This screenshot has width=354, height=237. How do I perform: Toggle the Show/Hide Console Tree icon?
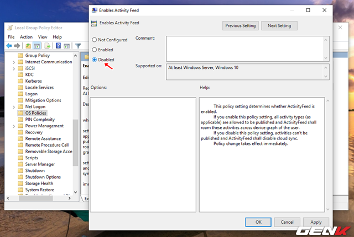(37, 46)
